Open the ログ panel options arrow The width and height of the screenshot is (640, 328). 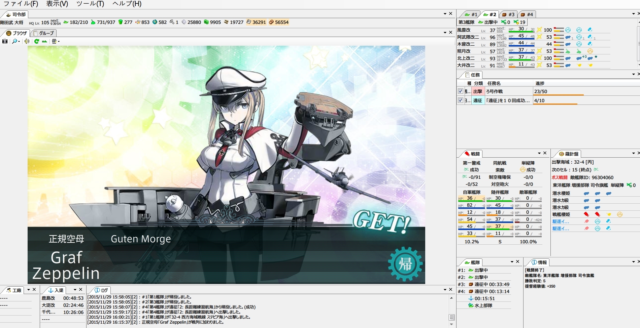point(445,289)
